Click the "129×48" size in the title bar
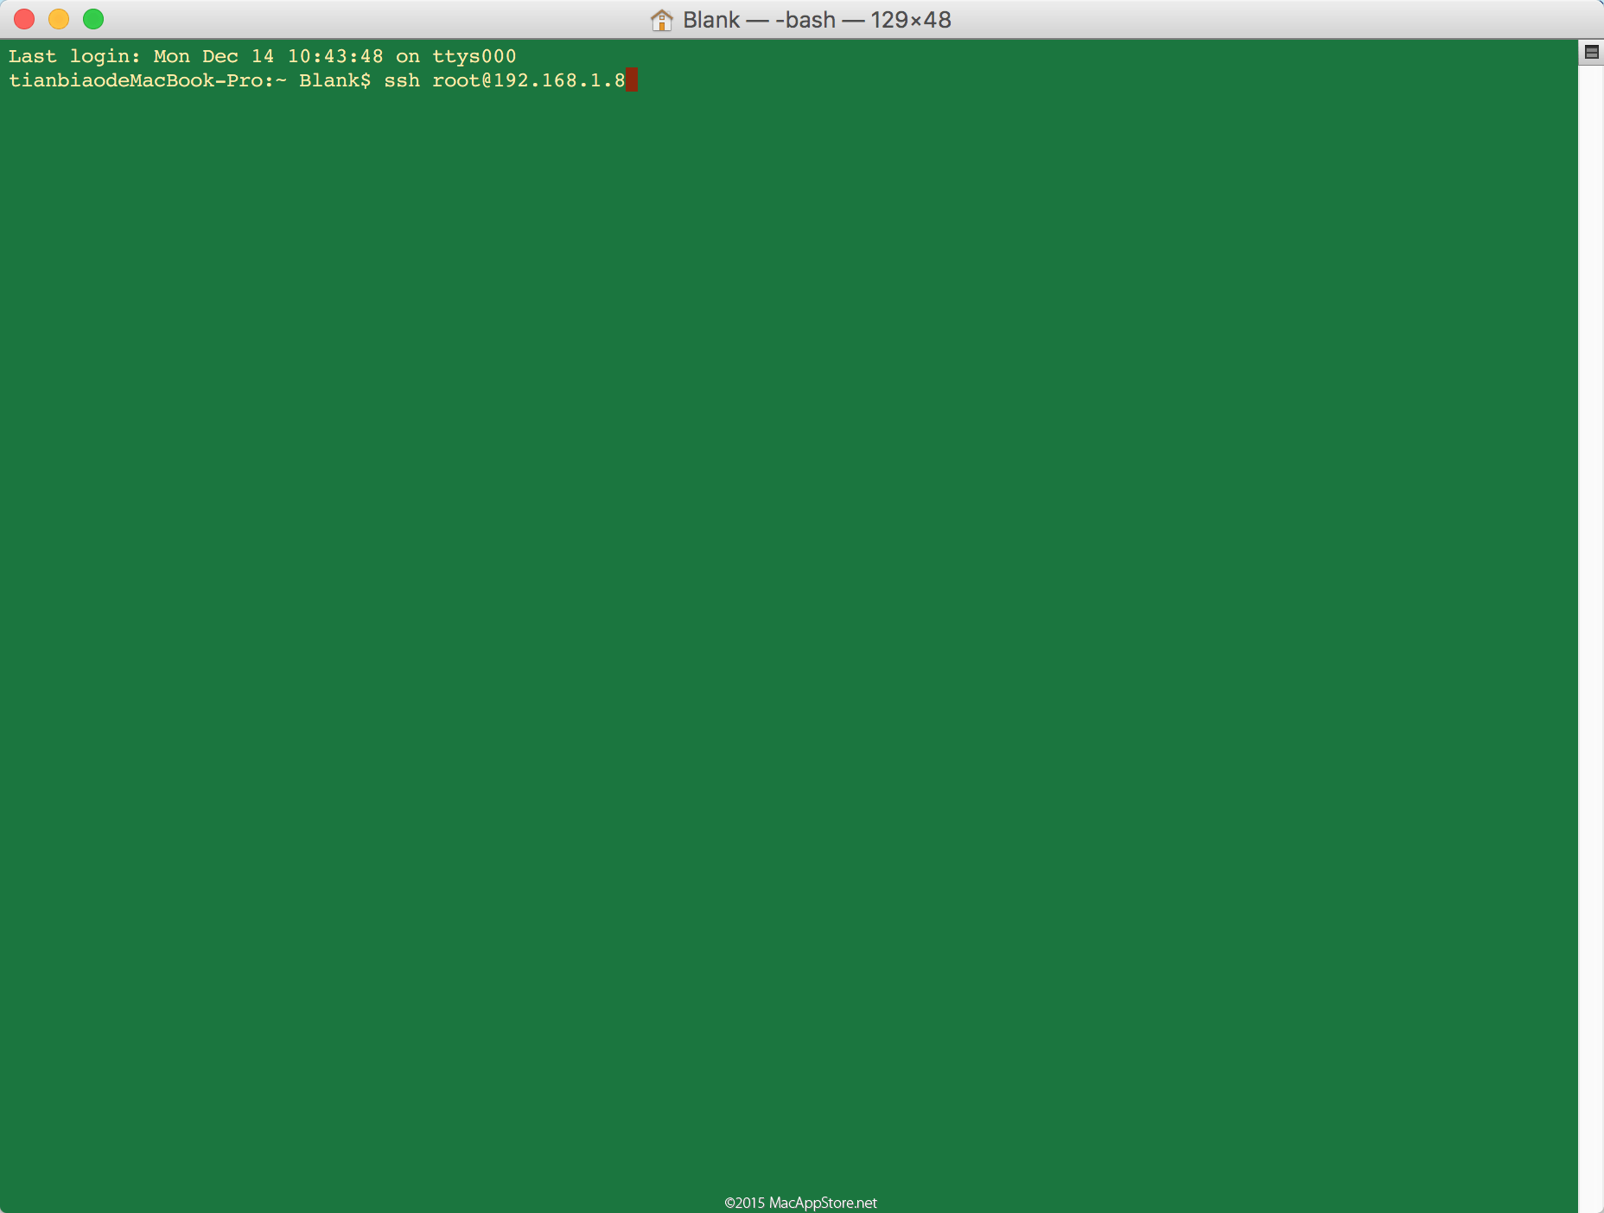Screen dimensions: 1604x1213 pos(910,20)
